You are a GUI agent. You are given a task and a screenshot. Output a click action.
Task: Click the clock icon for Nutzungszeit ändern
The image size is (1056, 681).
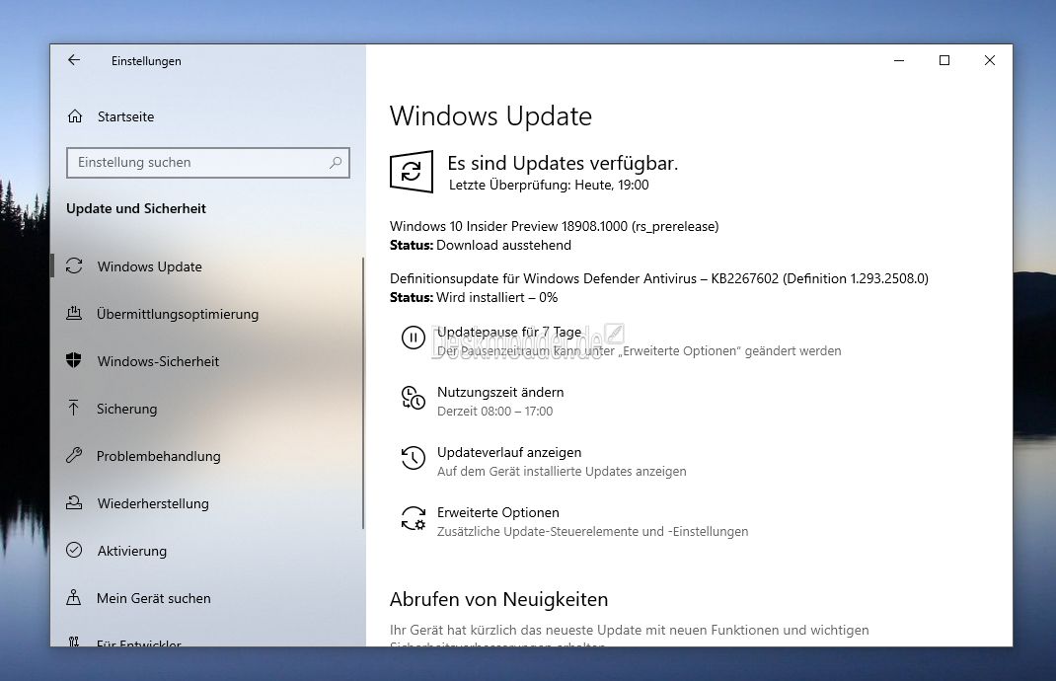413,398
